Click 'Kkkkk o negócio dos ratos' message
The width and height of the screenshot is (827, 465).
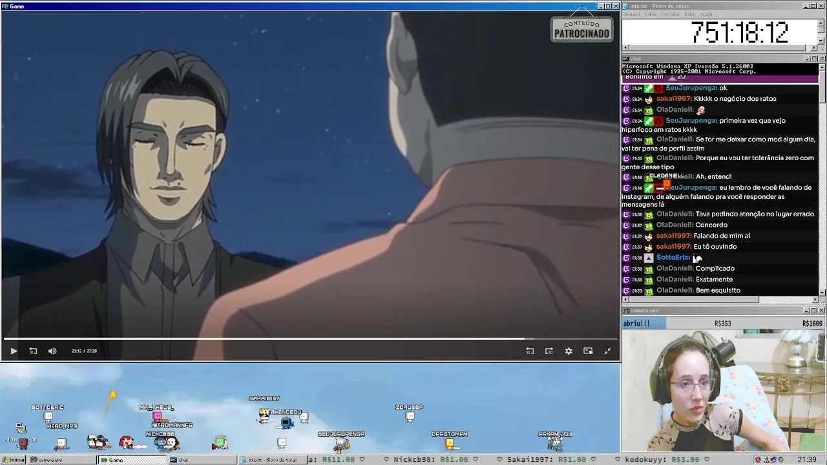click(x=735, y=99)
